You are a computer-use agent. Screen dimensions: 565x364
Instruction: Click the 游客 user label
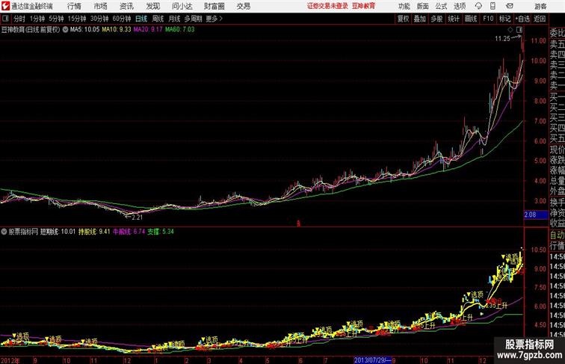[540, 6]
